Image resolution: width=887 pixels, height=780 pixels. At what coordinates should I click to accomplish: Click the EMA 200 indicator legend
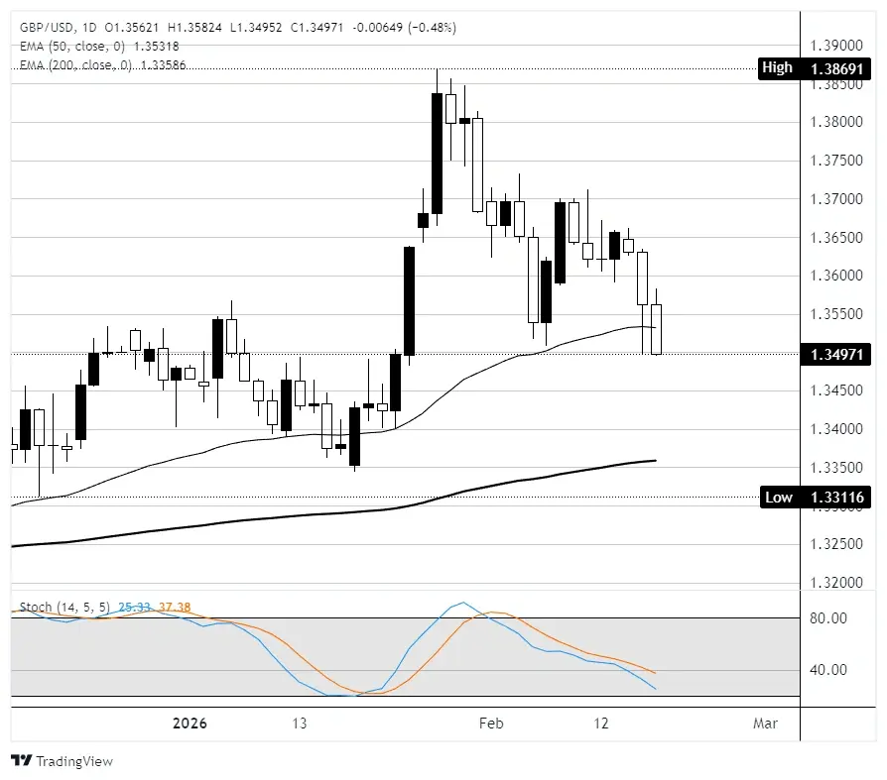click(x=101, y=65)
